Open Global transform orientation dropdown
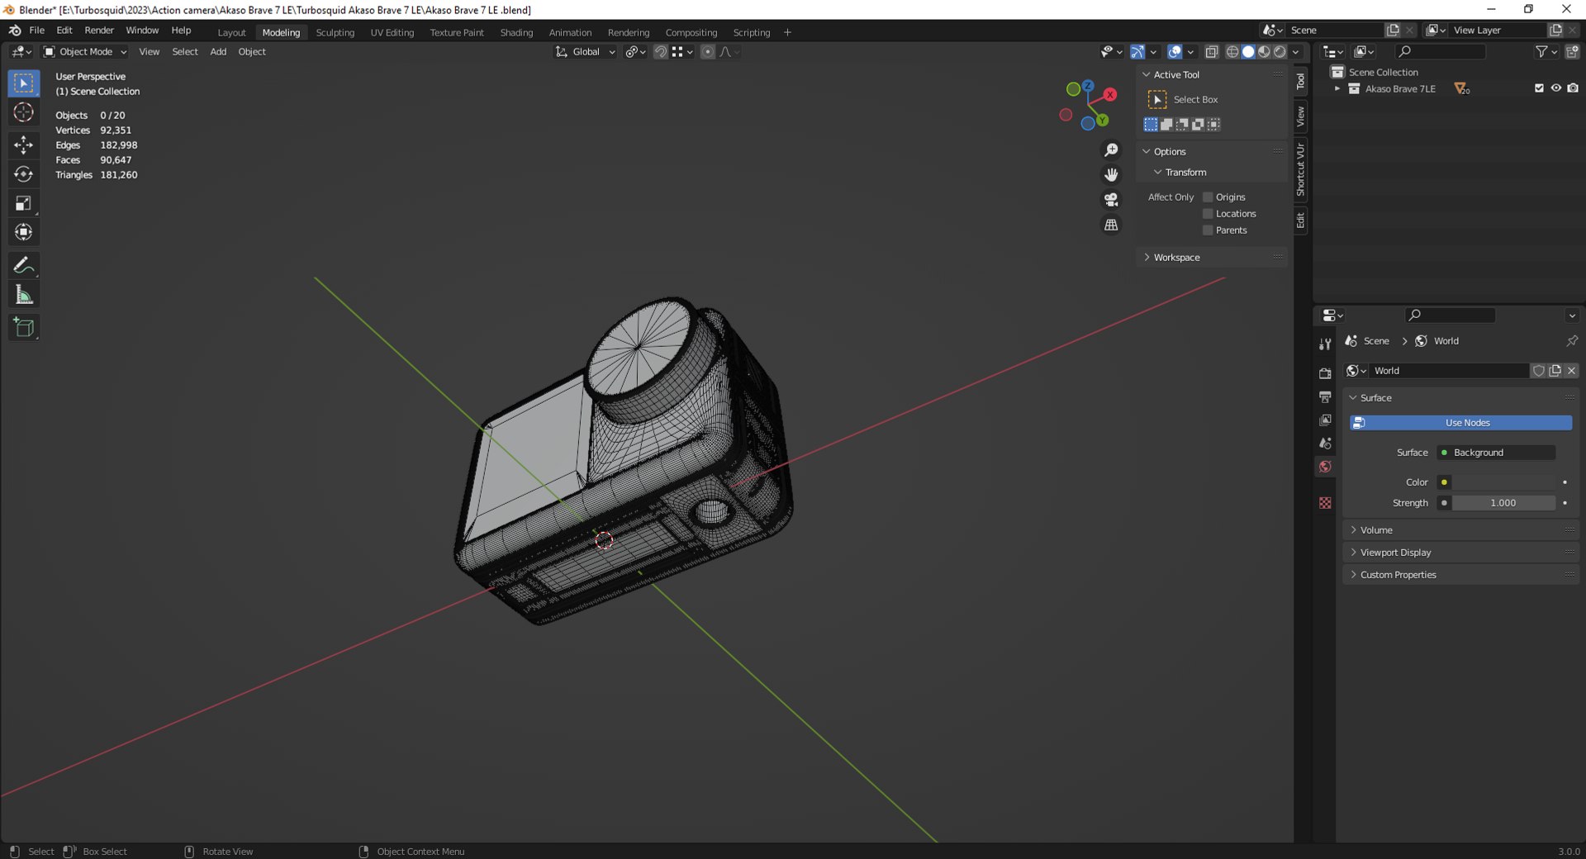1586x859 pixels. point(585,52)
